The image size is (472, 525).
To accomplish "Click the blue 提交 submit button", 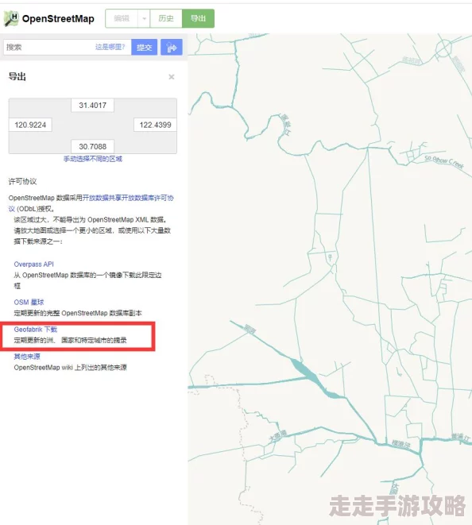I will (x=145, y=47).
